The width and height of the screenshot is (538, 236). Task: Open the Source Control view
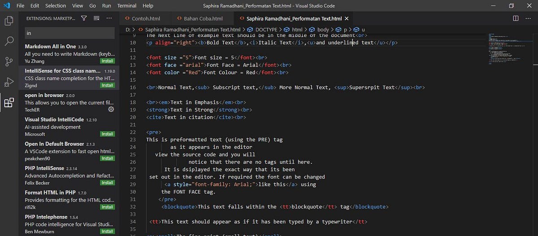(9, 62)
